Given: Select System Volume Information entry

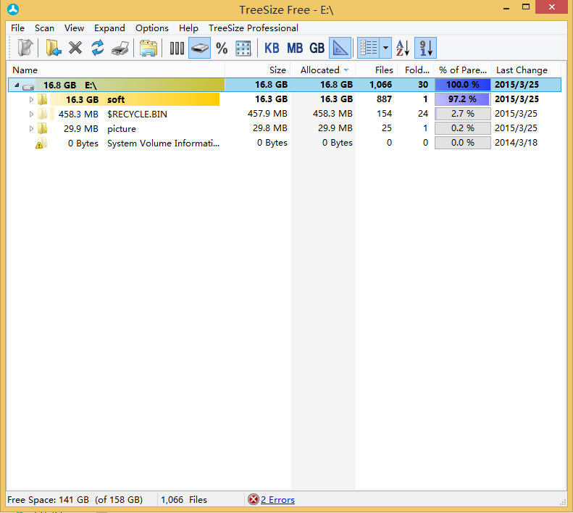Looking at the screenshot, I should pos(163,143).
